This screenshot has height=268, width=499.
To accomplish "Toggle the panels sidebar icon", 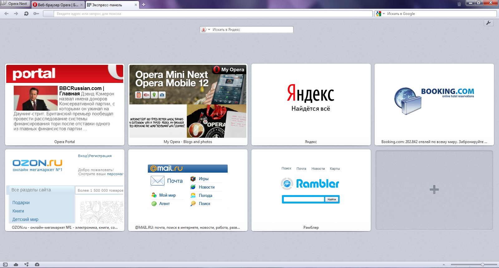I will [x=5, y=265].
